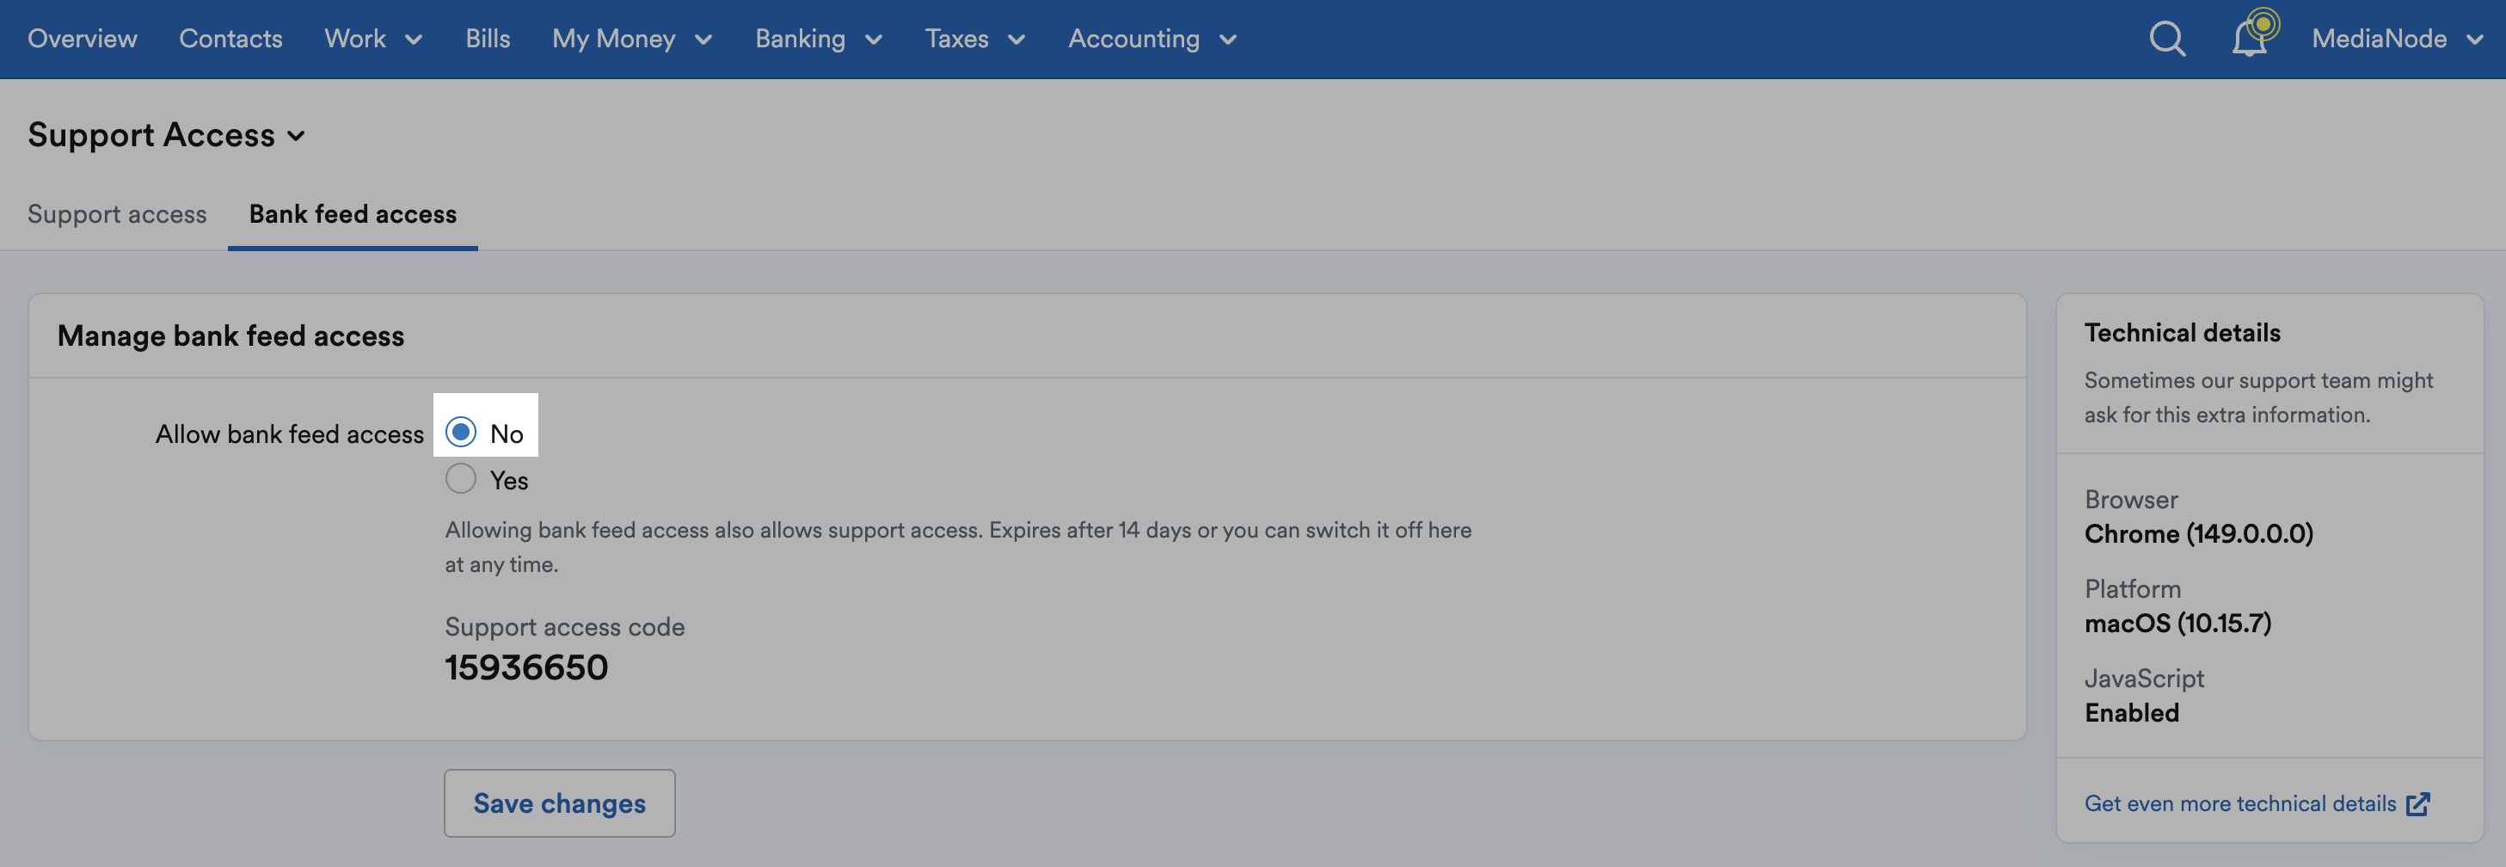
Task: Expand the My Money menu dropdown
Action: [x=632, y=39]
